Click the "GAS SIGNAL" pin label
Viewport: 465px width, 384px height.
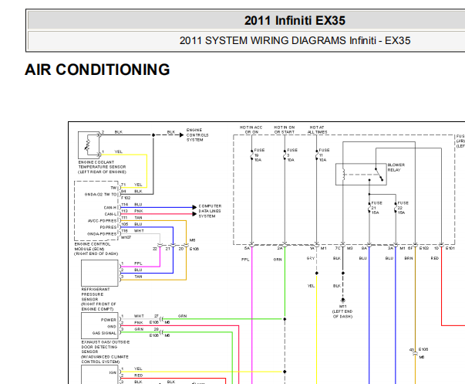(104, 333)
